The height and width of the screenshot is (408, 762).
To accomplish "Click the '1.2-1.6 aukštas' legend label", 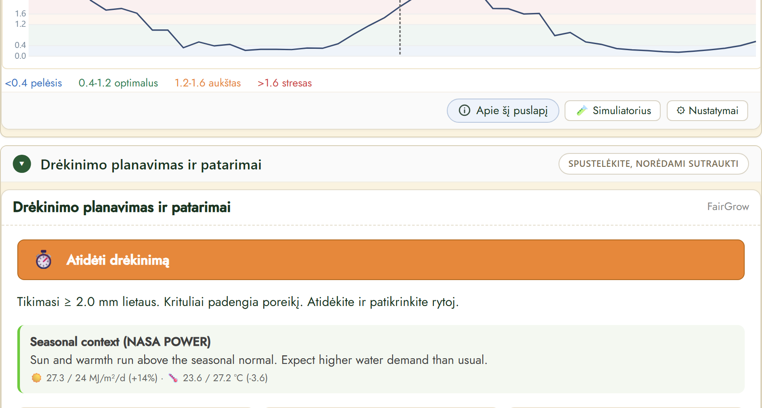I will 208,83.
